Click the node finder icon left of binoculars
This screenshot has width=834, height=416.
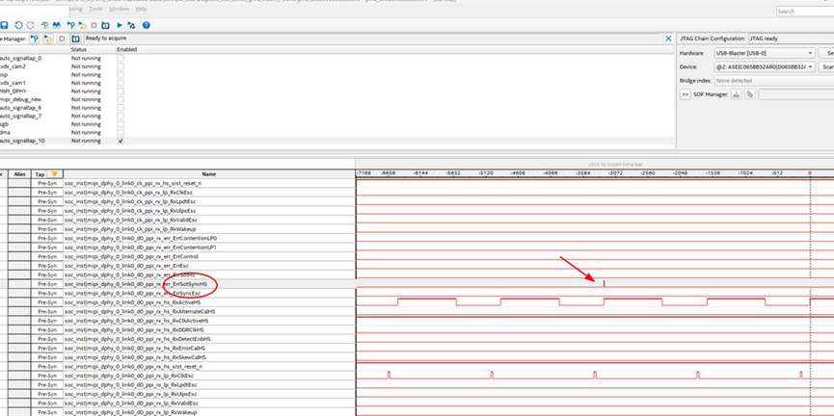[x=45, y=25]
